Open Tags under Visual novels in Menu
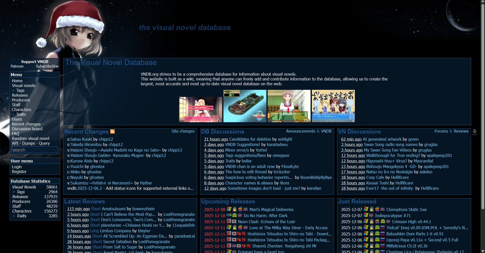This screenshot has width=485, height=253. pos(20,90)
